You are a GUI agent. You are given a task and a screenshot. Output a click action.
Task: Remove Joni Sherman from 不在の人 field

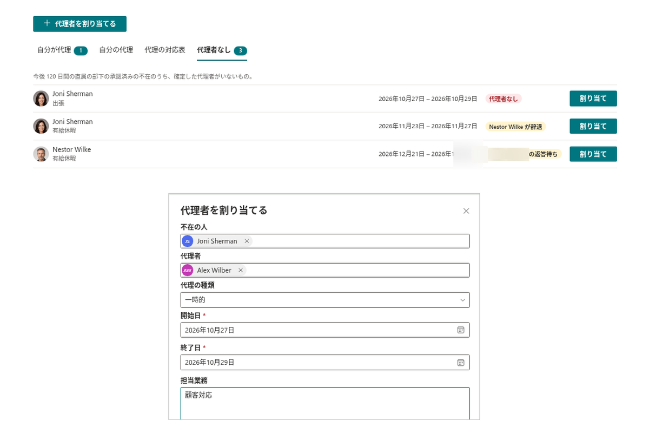tap(247, 241)
